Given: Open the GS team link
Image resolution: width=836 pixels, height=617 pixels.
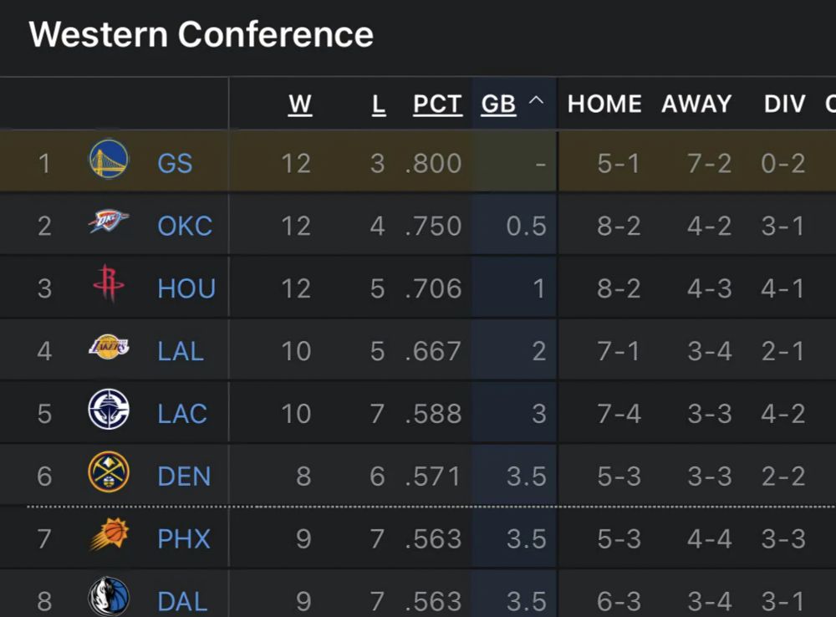Looking at the screenshot, I should pyautogui.click(x=175, y=163).
